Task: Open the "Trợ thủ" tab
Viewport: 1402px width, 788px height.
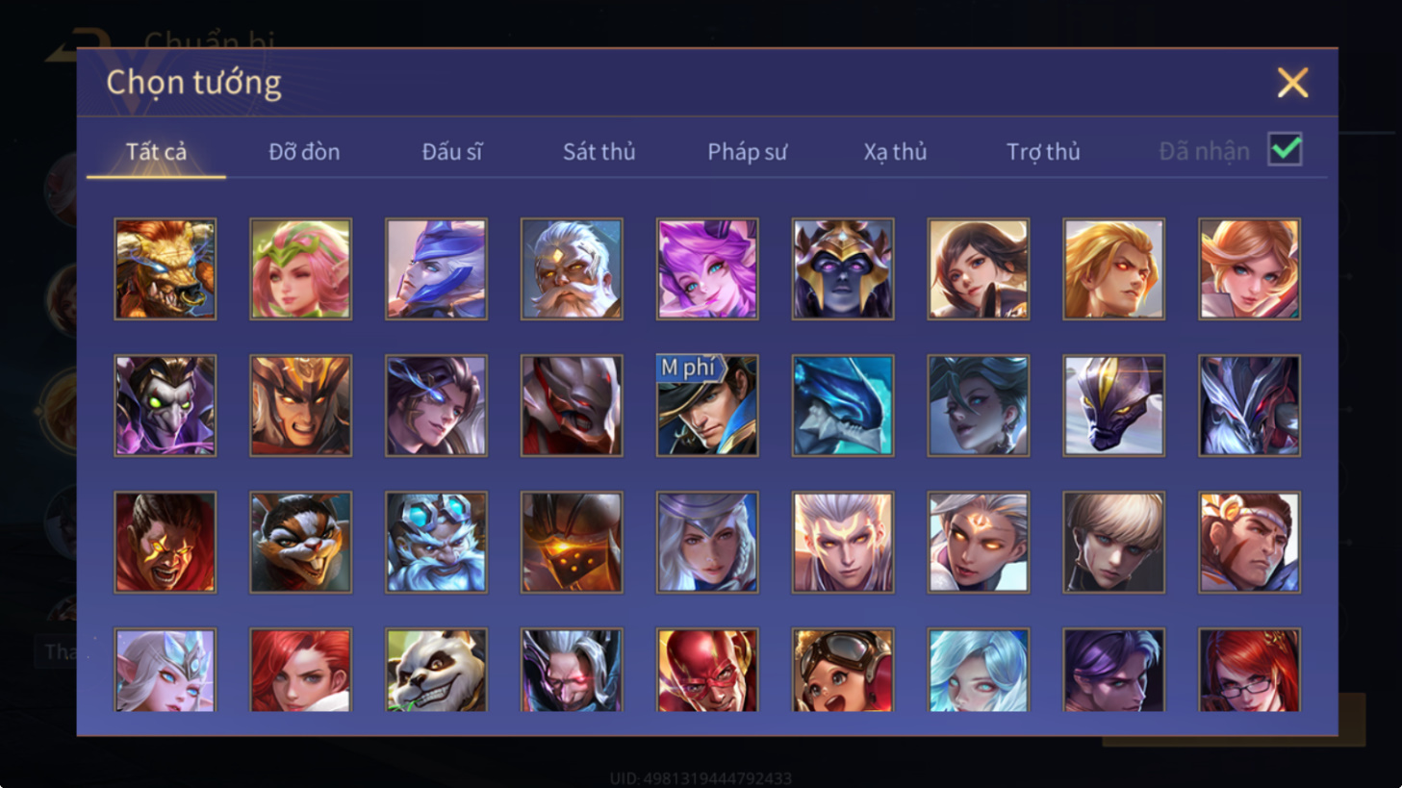Action: click(x=1043, y=151)
